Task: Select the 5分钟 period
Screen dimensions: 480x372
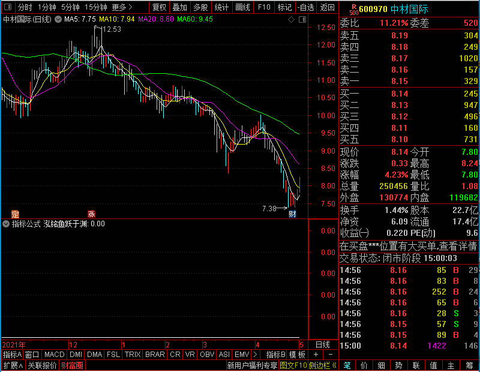Action: [x=70, y=7]
